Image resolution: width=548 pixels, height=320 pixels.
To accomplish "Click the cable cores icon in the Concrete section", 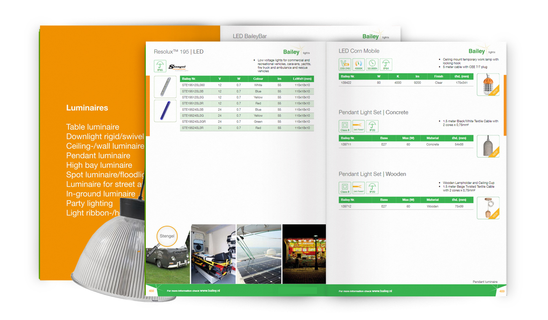I will pos(358,126).
